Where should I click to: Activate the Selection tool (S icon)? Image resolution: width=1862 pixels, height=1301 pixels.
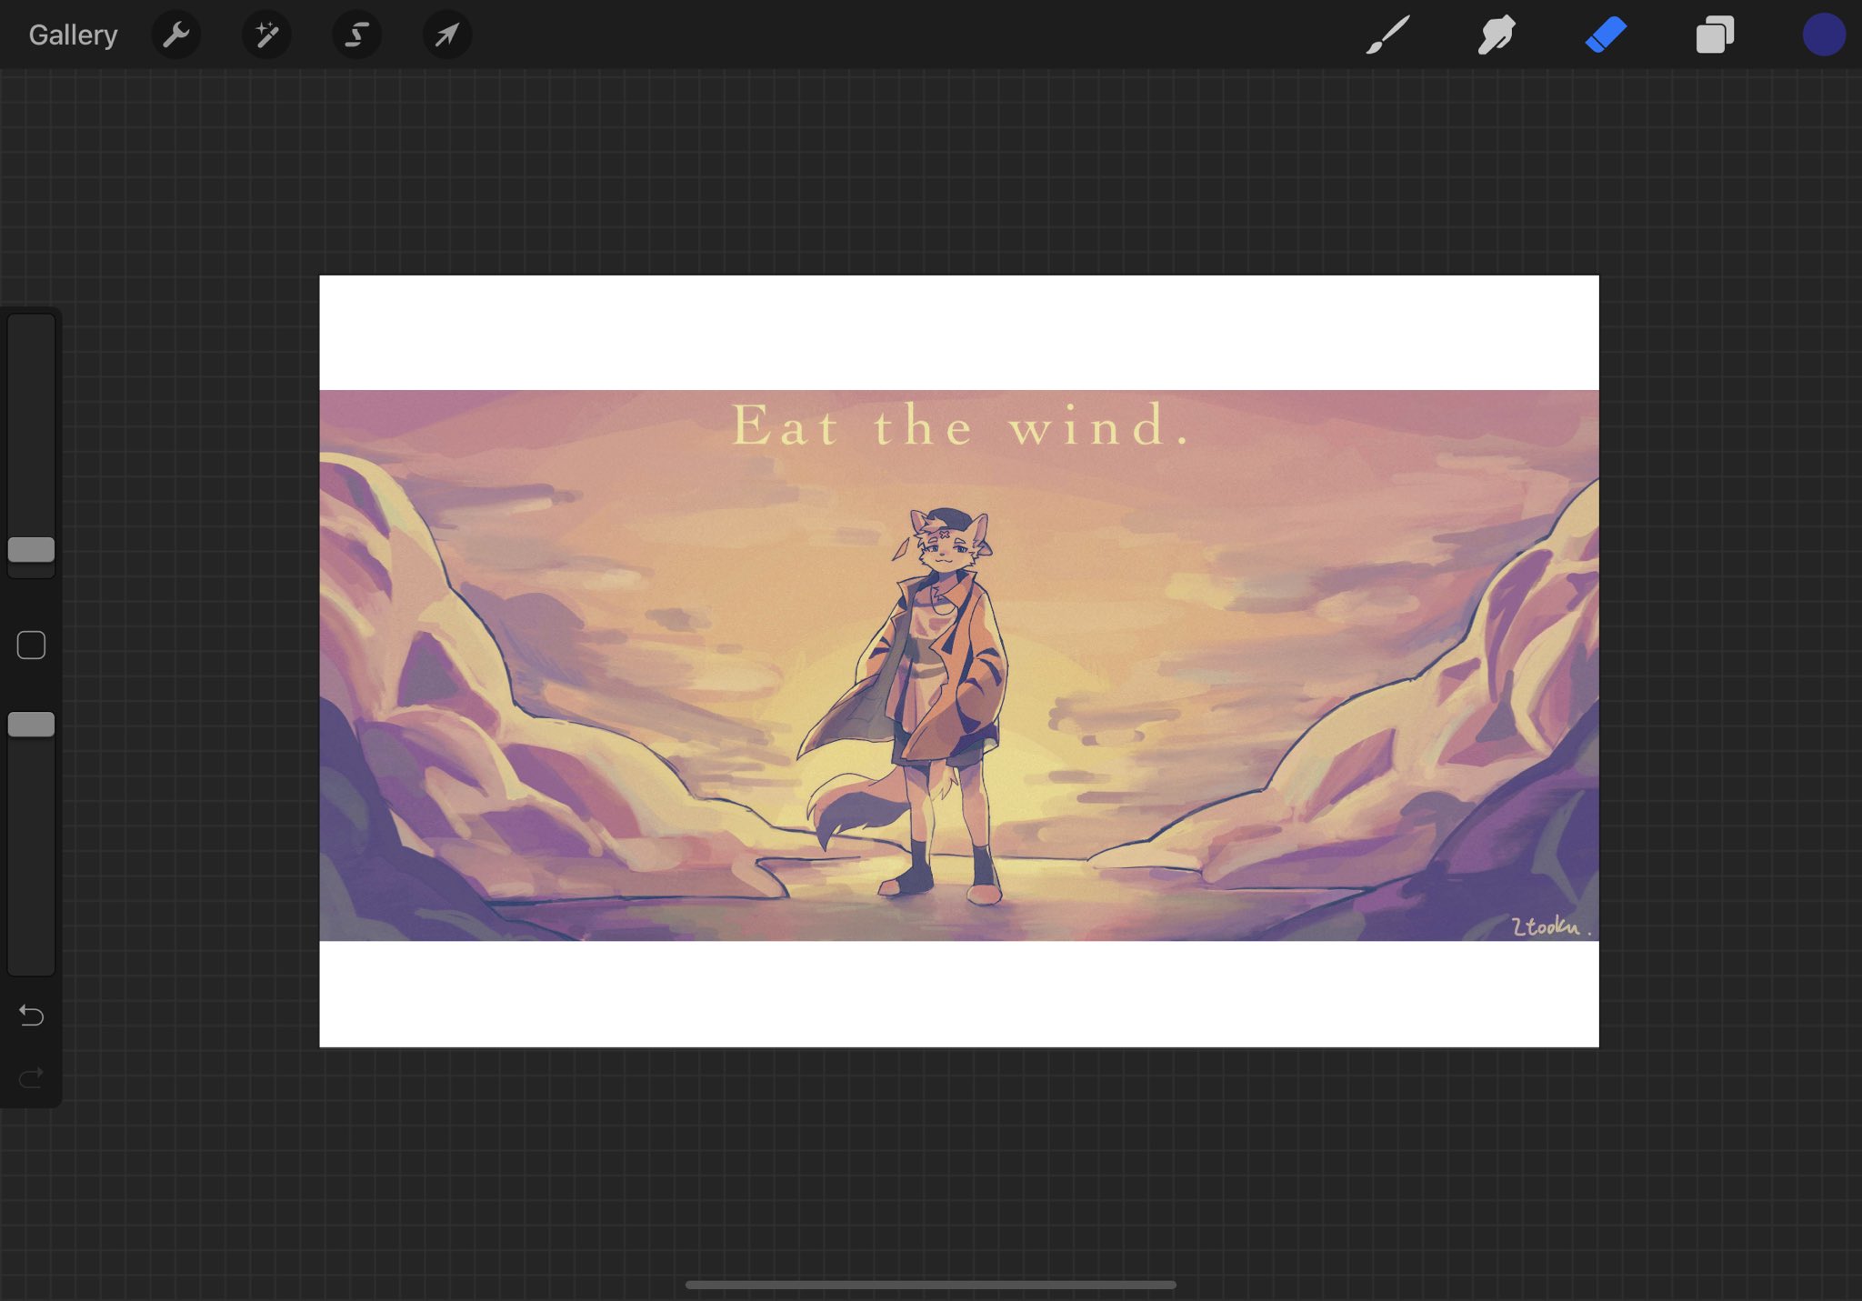pos(356,35)
